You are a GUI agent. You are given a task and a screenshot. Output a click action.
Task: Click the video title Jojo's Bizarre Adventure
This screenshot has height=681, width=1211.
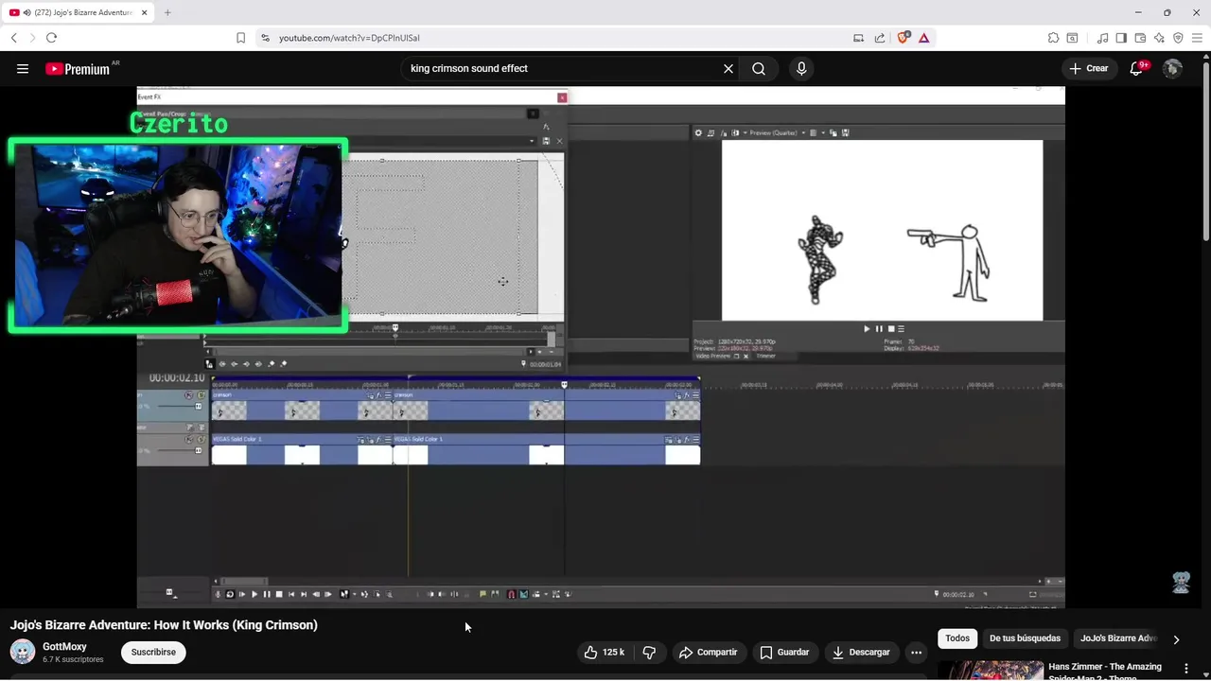(164, 625)
